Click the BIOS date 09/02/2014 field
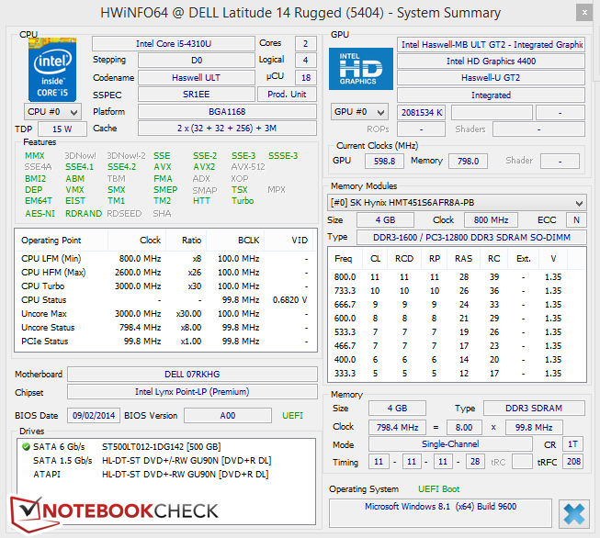This screenshot has height=538, width=600. [94, 415]
